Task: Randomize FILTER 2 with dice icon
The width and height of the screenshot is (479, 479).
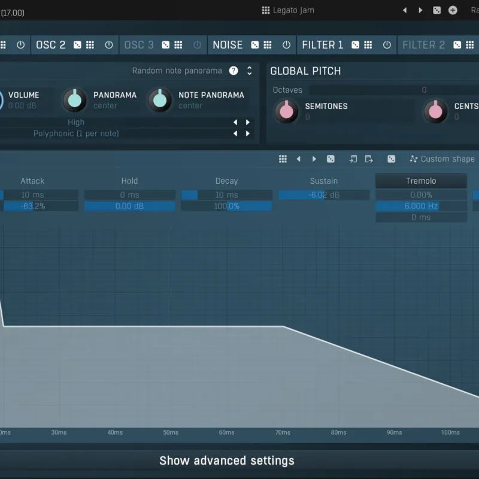Action: pyautogui.click(x=457, y=45)
